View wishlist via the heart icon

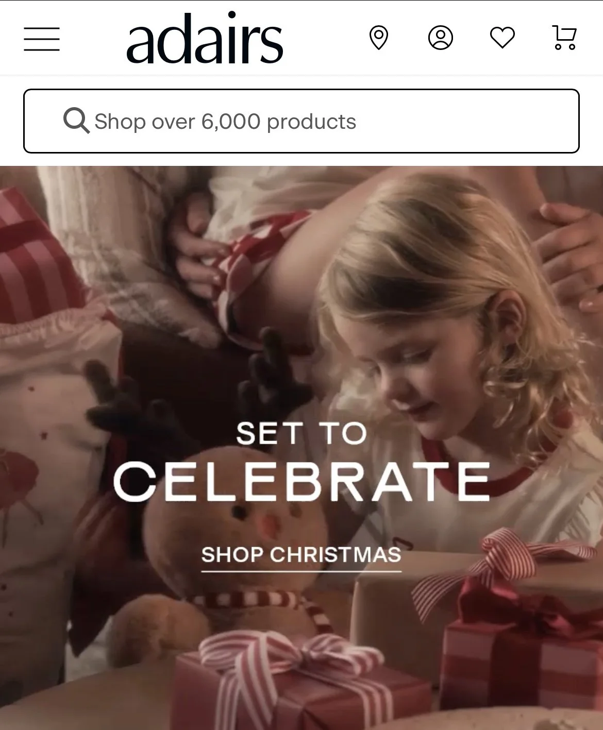click(x=502, y=38)
